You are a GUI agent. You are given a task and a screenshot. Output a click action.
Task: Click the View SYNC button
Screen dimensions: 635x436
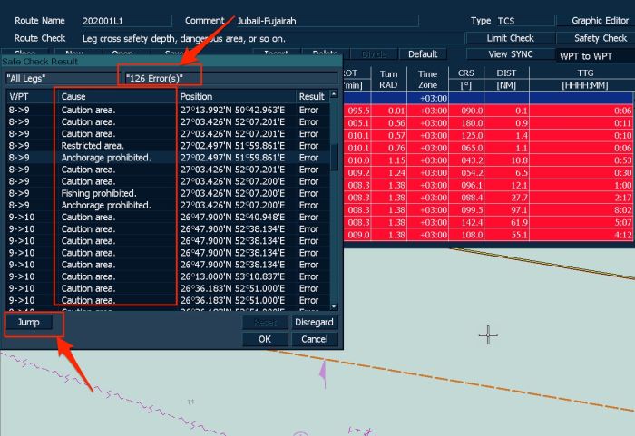coord(510,54)
